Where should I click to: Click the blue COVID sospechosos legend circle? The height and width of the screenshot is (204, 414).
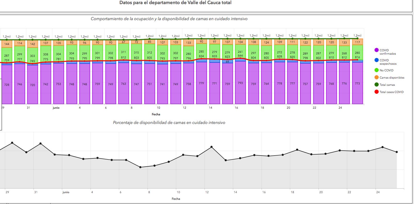point(376,60)
